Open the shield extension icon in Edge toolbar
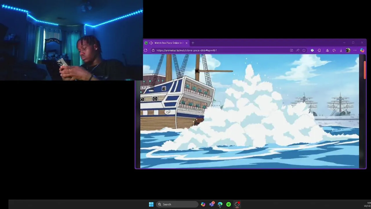 click(x=312, y=50)
